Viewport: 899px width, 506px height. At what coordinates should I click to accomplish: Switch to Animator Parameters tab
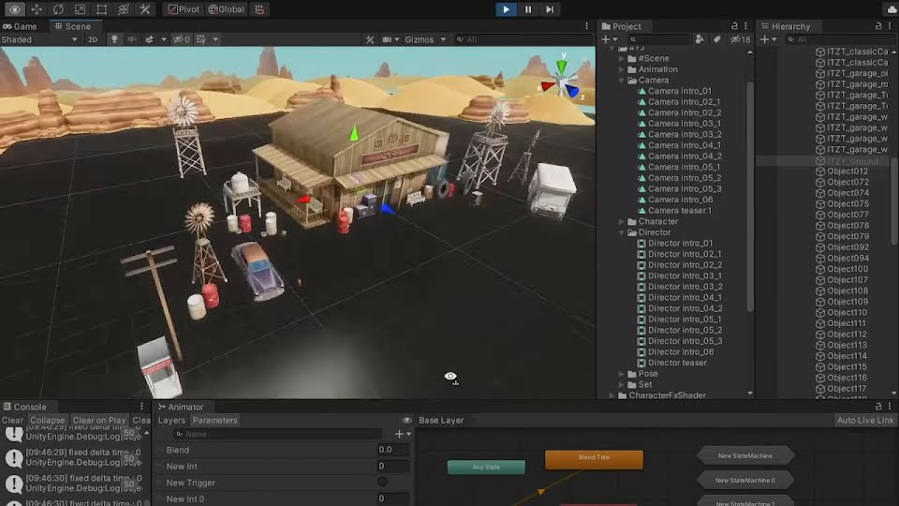pos(215,420)
